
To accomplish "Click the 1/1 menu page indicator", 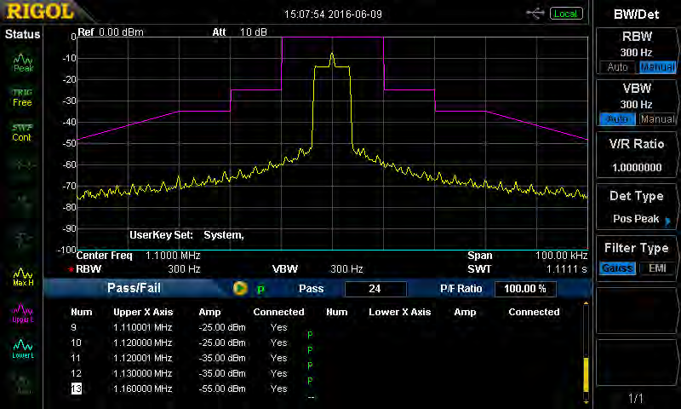I will coord(635,398).
